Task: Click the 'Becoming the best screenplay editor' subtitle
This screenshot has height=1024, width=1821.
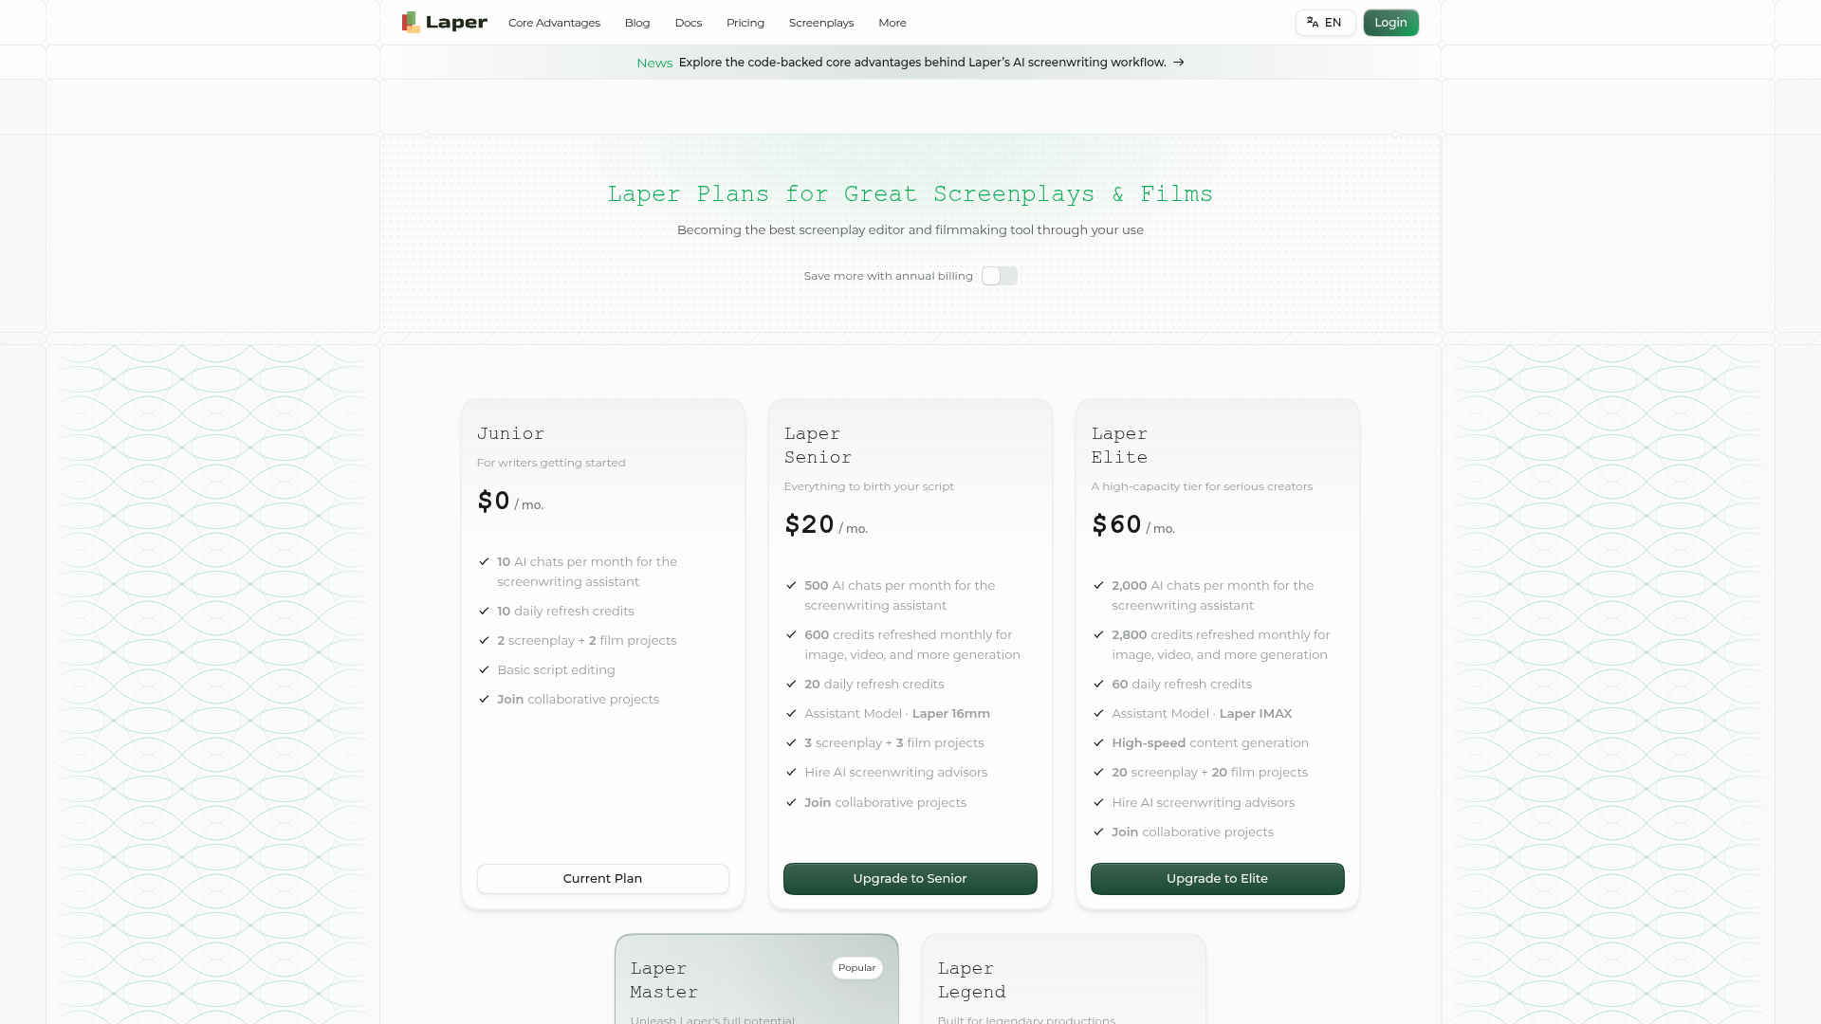Action: coord(910,230)
